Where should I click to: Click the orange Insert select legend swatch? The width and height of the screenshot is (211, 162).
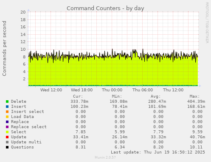pyautogui.click(x=7, y=112)
